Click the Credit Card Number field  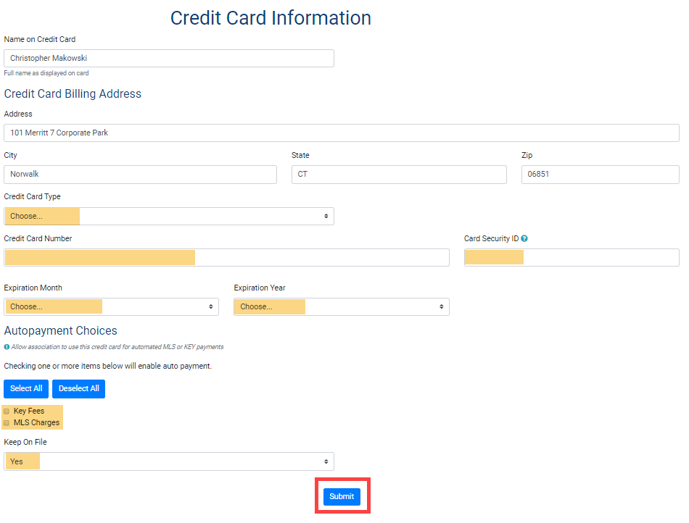[226, 258]
